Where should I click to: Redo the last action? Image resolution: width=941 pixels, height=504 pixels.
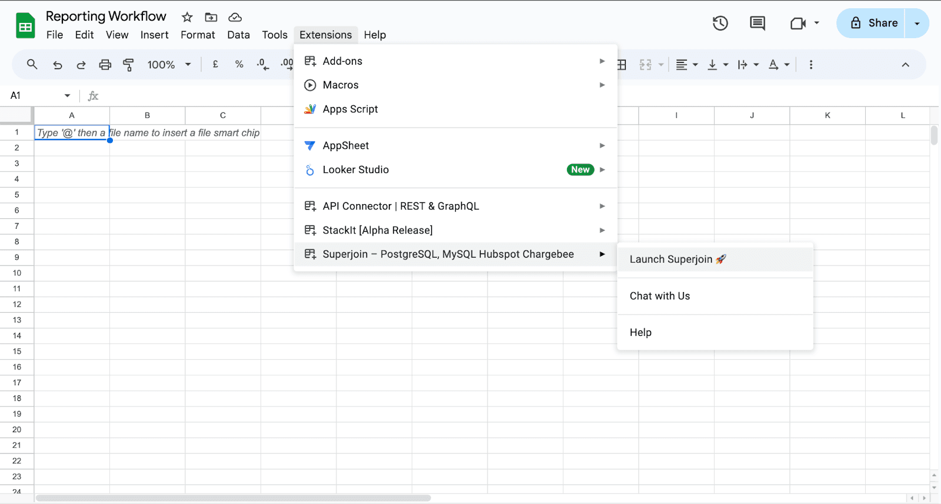pos(81,65)
